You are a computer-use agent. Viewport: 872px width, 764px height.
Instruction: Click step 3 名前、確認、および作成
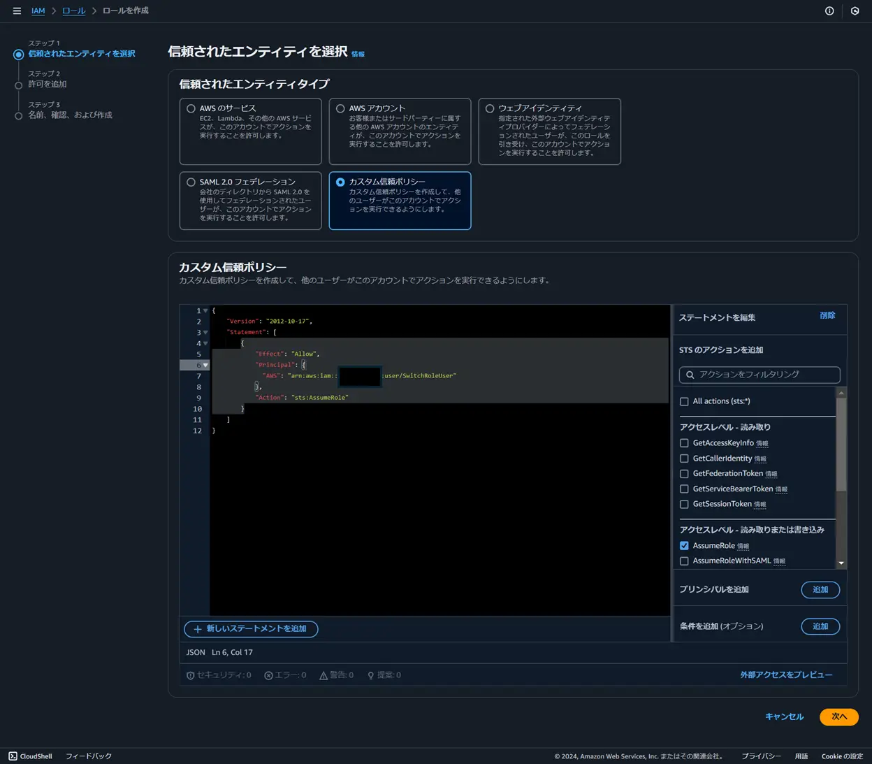coord(70,115)
